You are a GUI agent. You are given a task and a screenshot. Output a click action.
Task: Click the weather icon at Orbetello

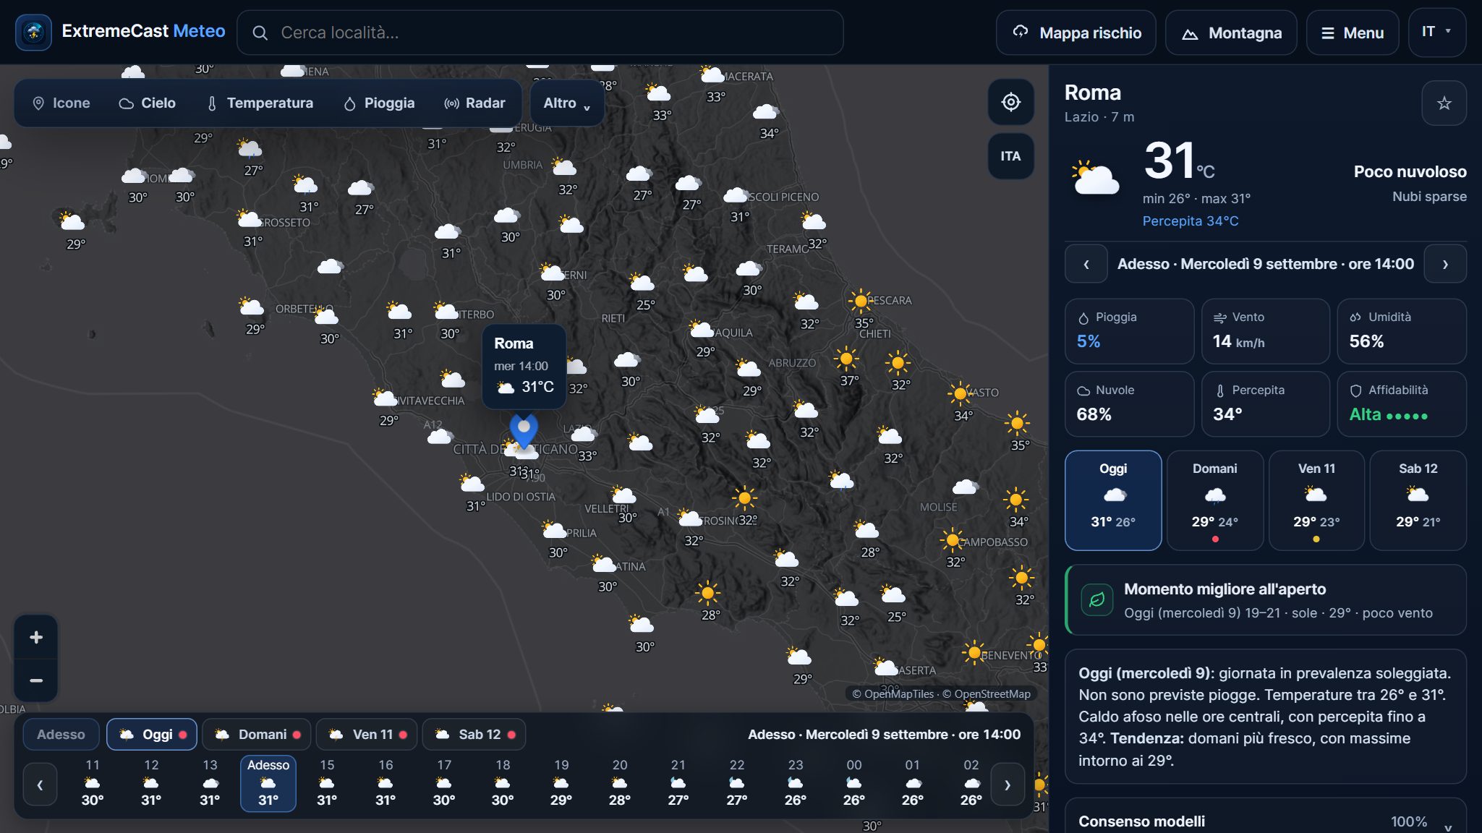point(325,316)
